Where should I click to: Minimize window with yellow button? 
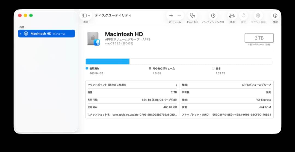pos(25,15)
